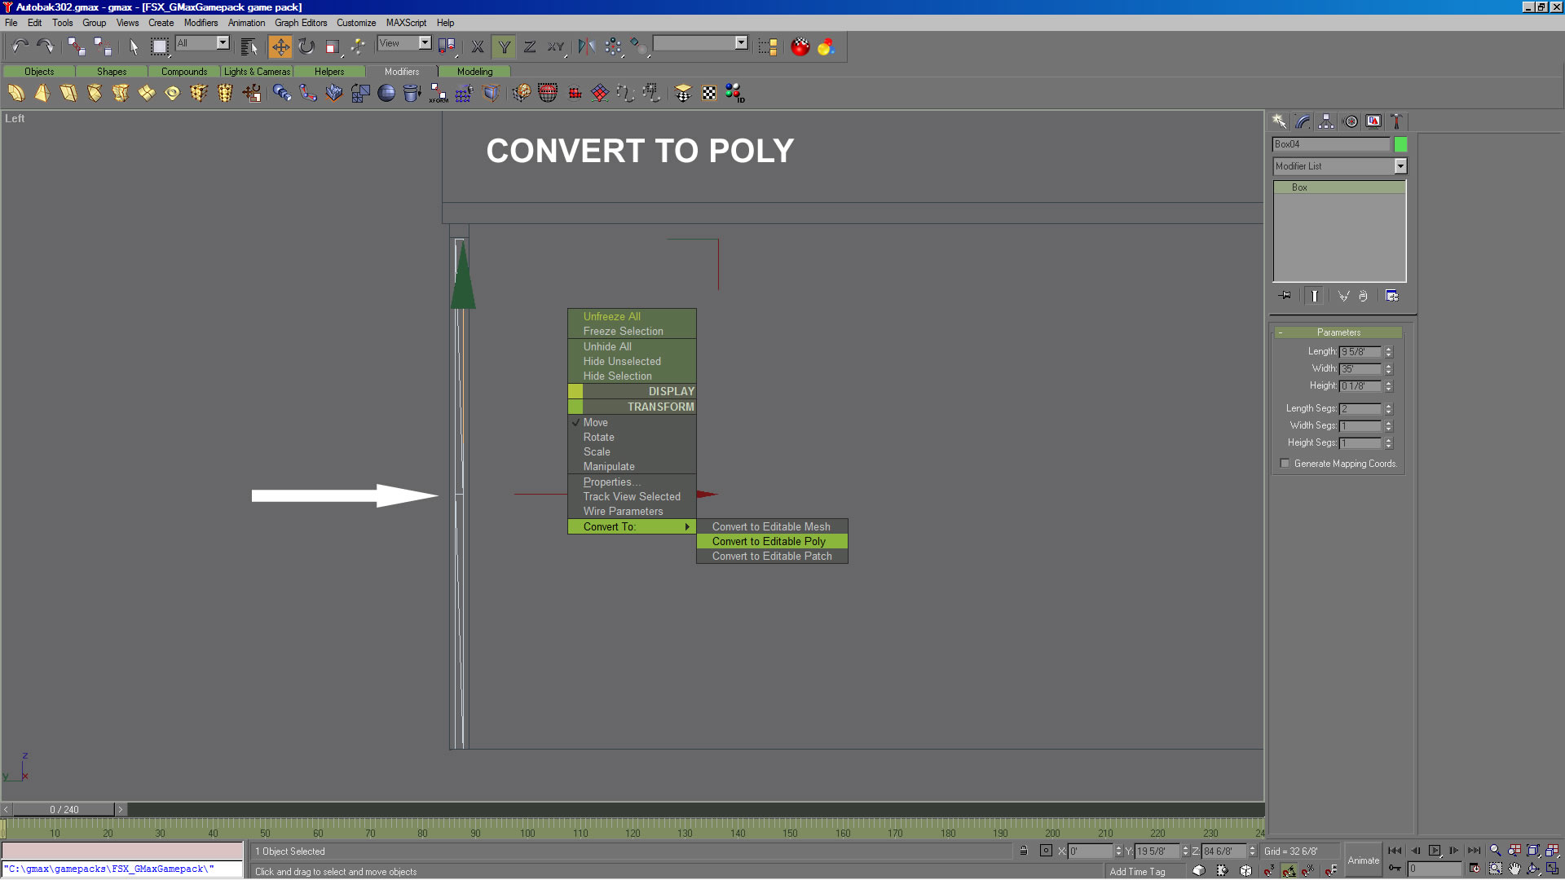Viewport: 1565px width, 880px height.
Task: Click the Select and Move tool icon
Action: [x=280, y=46]
